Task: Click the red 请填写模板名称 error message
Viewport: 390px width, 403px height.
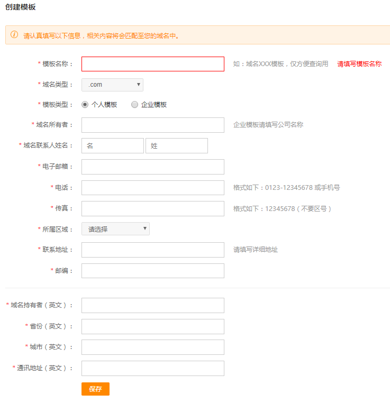Action: [359, 64]
